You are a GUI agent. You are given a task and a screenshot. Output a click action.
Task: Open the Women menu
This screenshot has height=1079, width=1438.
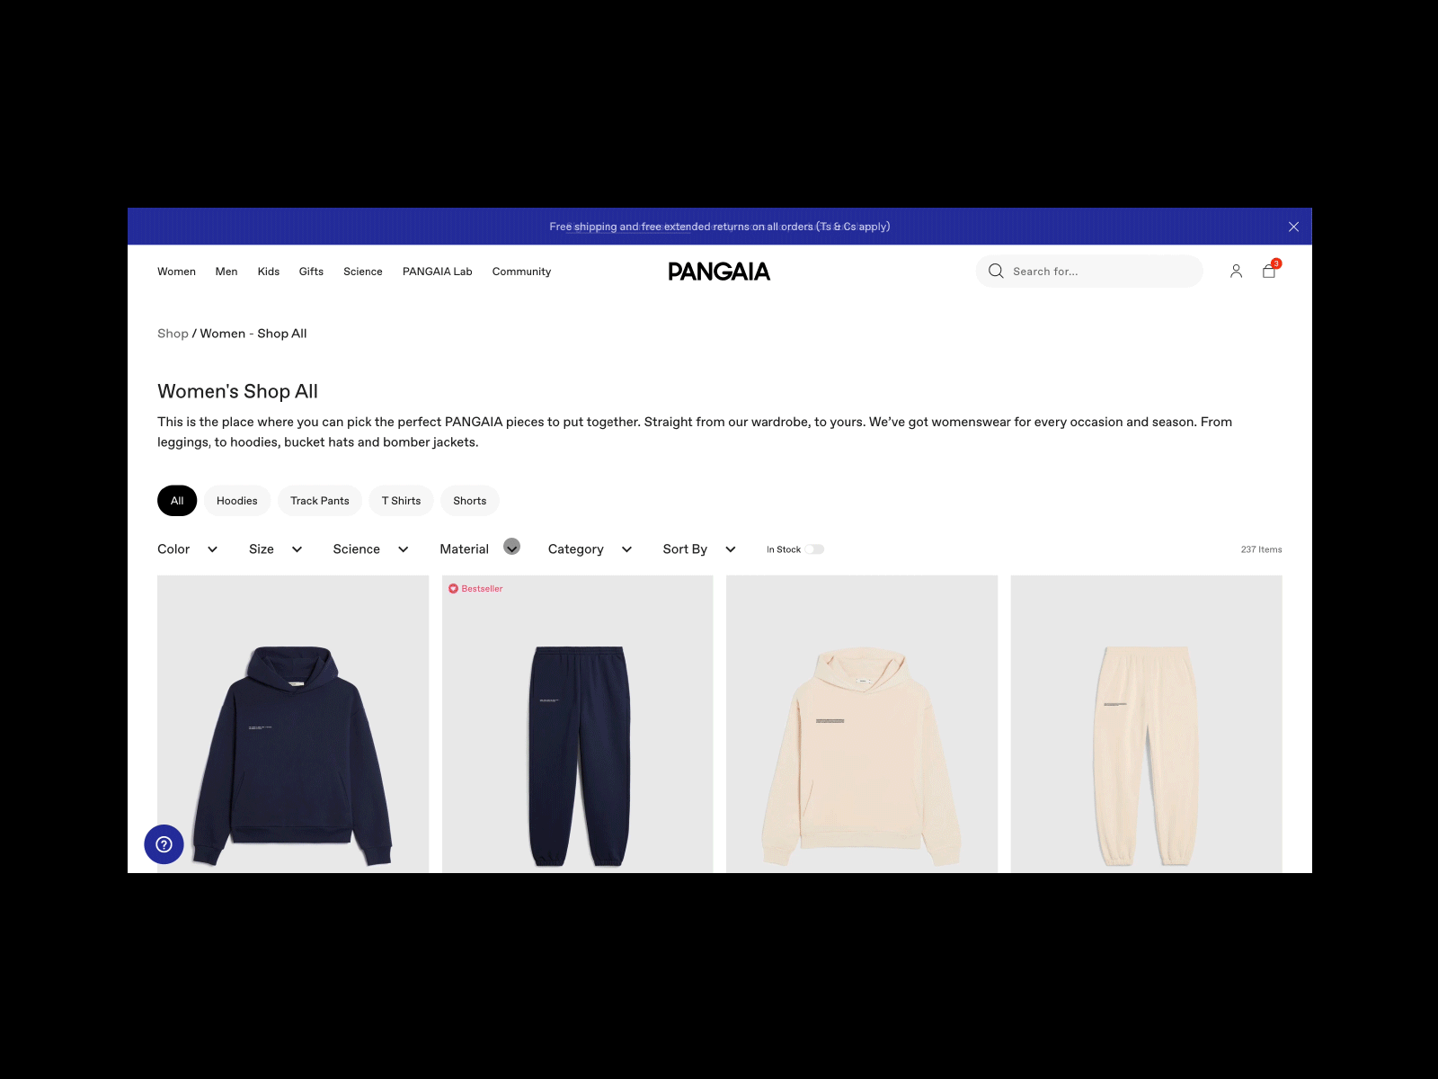[x=176, y=272]
